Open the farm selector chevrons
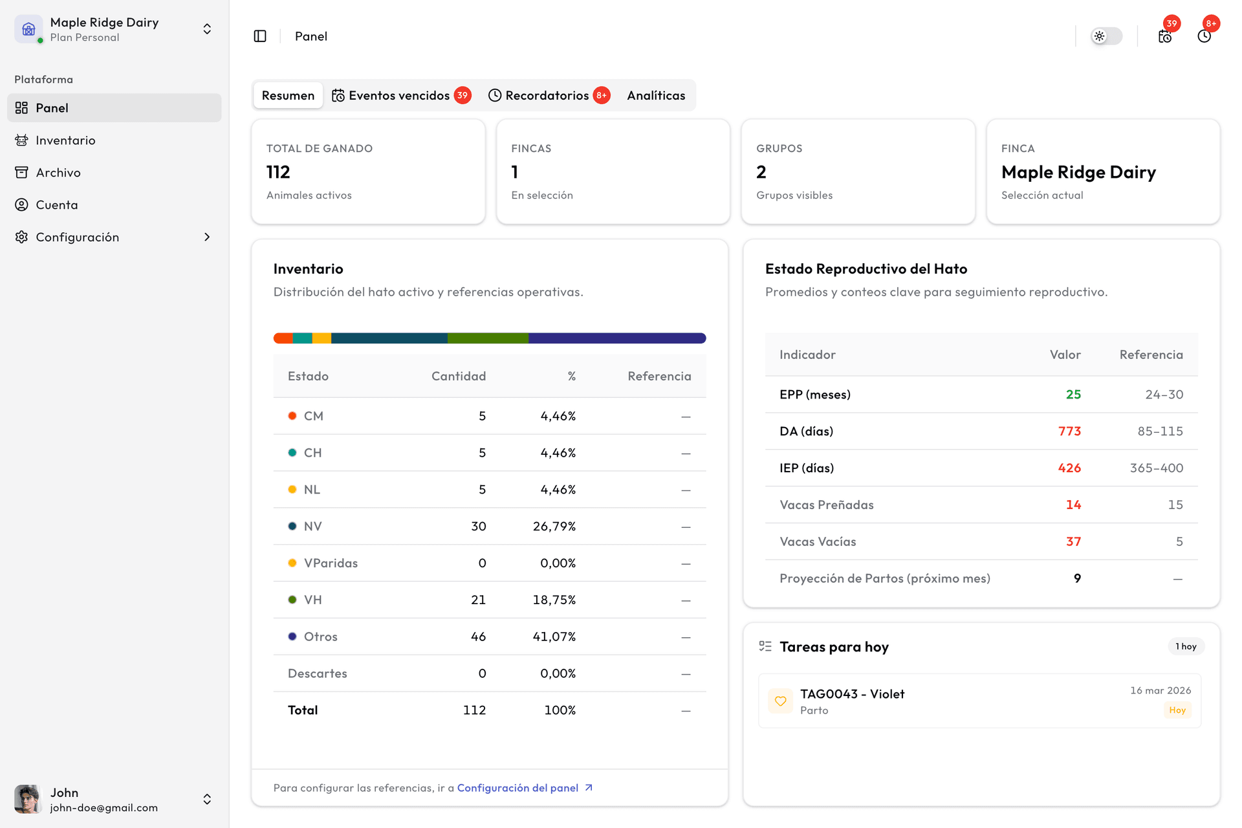 click(207, 29)
